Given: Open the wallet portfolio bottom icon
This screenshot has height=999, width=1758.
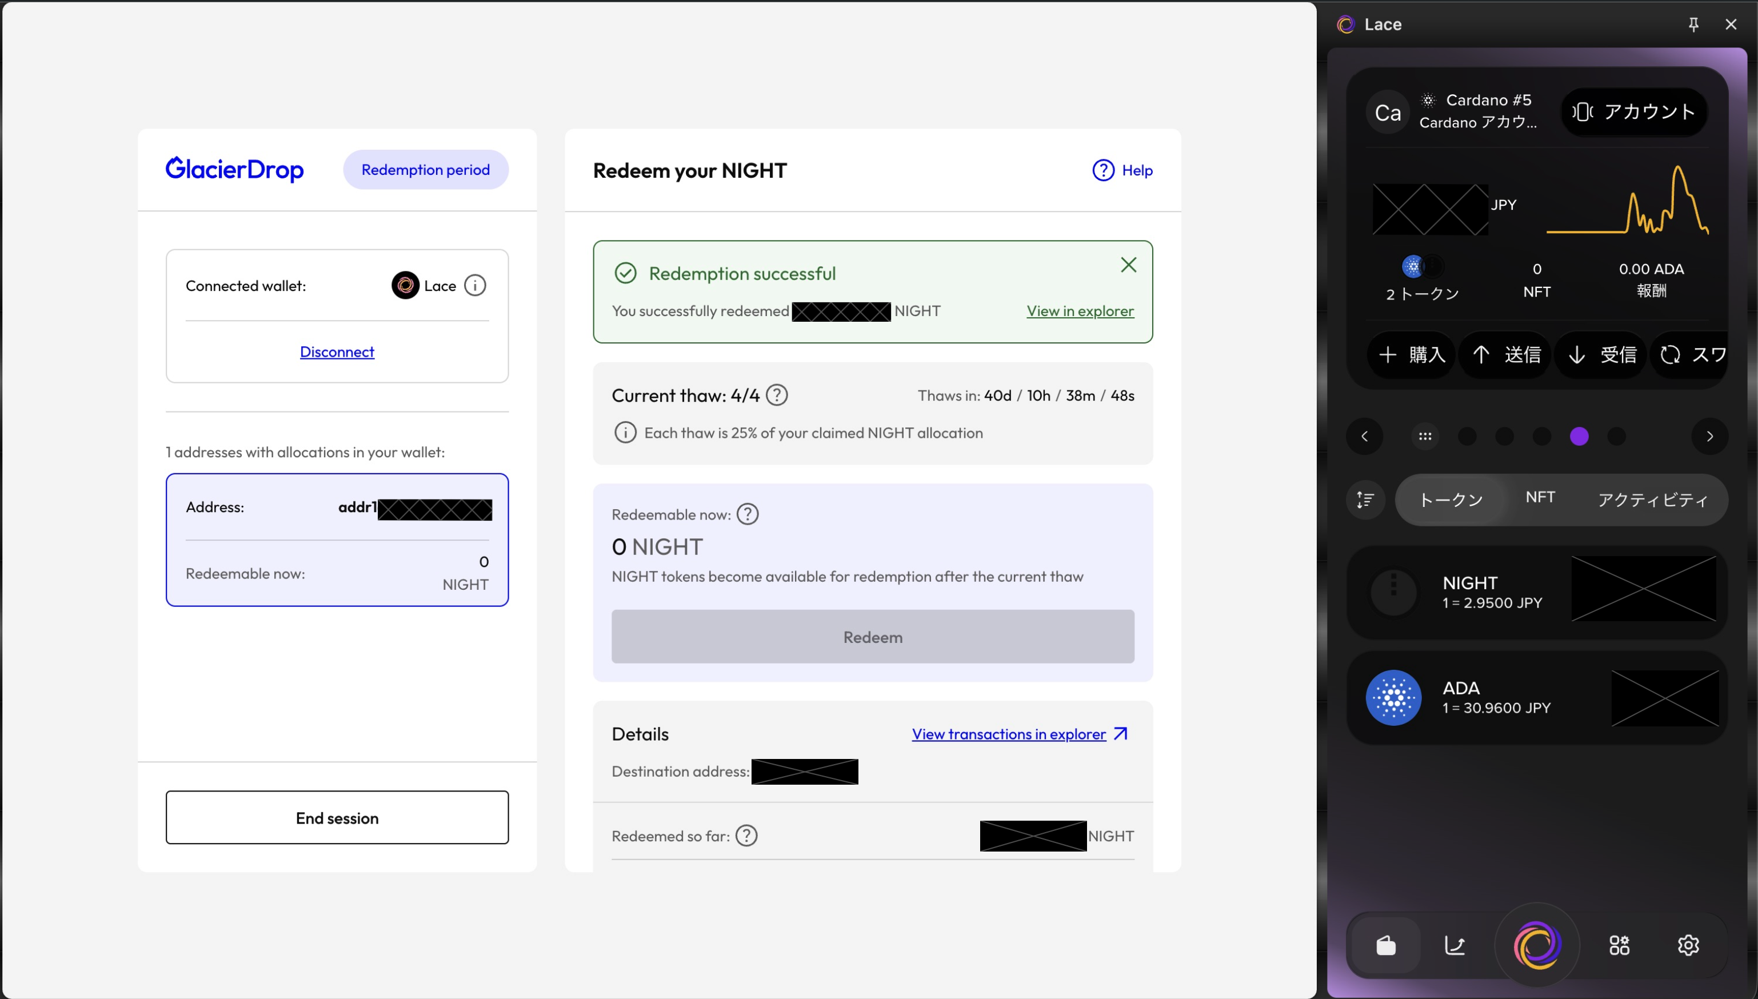Looking at the screenshot, I should point(1385,945).
